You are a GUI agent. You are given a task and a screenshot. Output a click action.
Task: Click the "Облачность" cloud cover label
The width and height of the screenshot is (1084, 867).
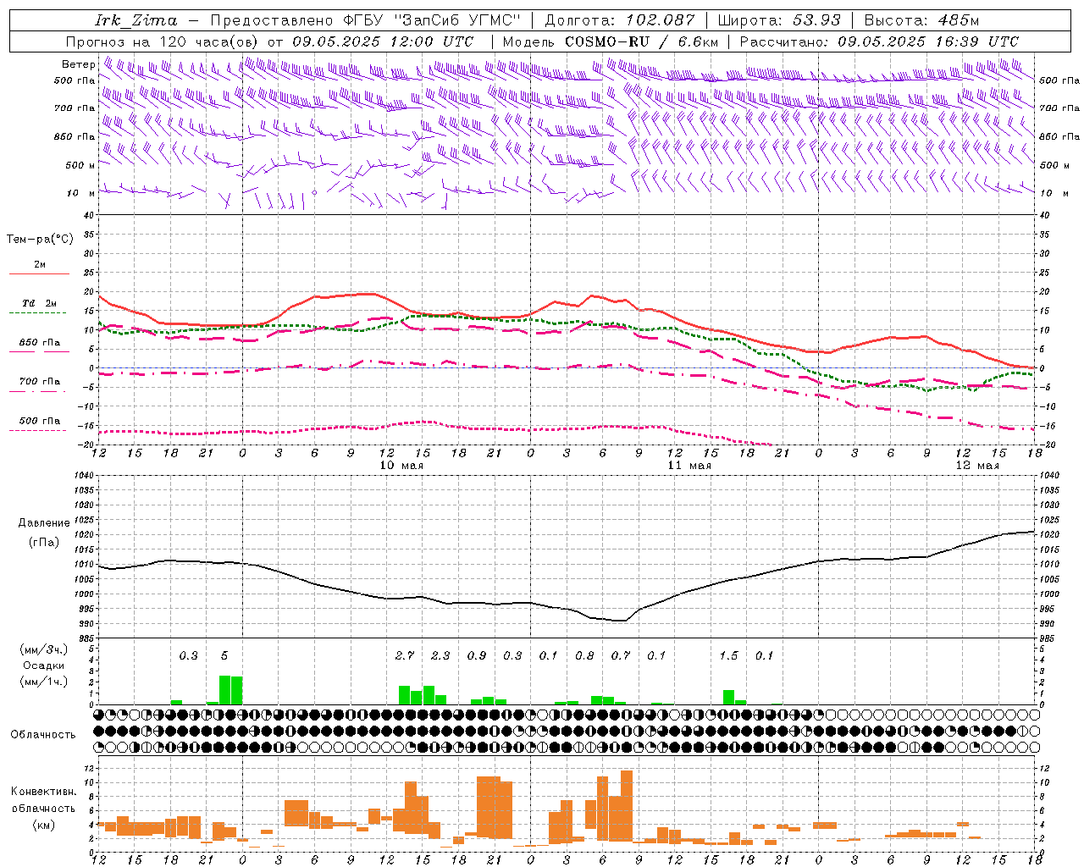coord(43,735)
